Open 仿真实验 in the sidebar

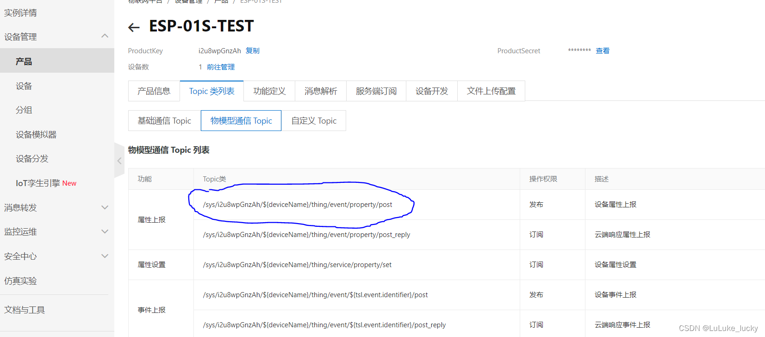pyautogui.click(x=20, y=281)
